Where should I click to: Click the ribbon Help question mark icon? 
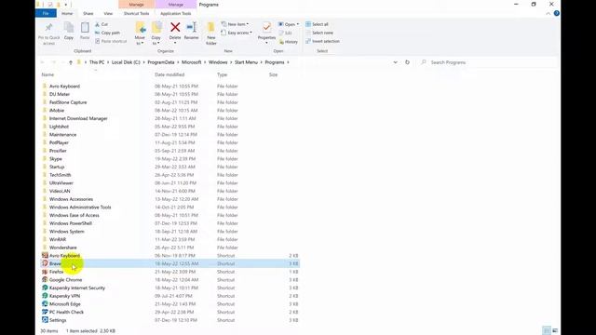[x=557, y=13]
